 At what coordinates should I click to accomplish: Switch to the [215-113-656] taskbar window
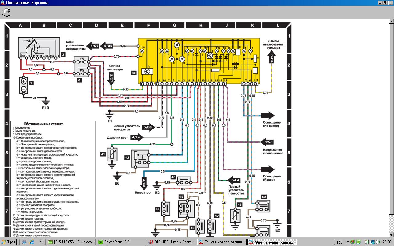point(71,242)
